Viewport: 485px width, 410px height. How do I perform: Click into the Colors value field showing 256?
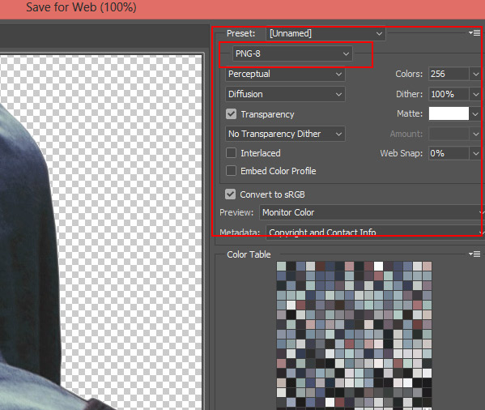(449, 74)
